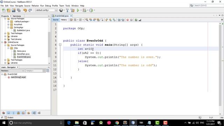Toggle Fully Qualified Names in Navigator
224x126 pixels.
(29, 113)
